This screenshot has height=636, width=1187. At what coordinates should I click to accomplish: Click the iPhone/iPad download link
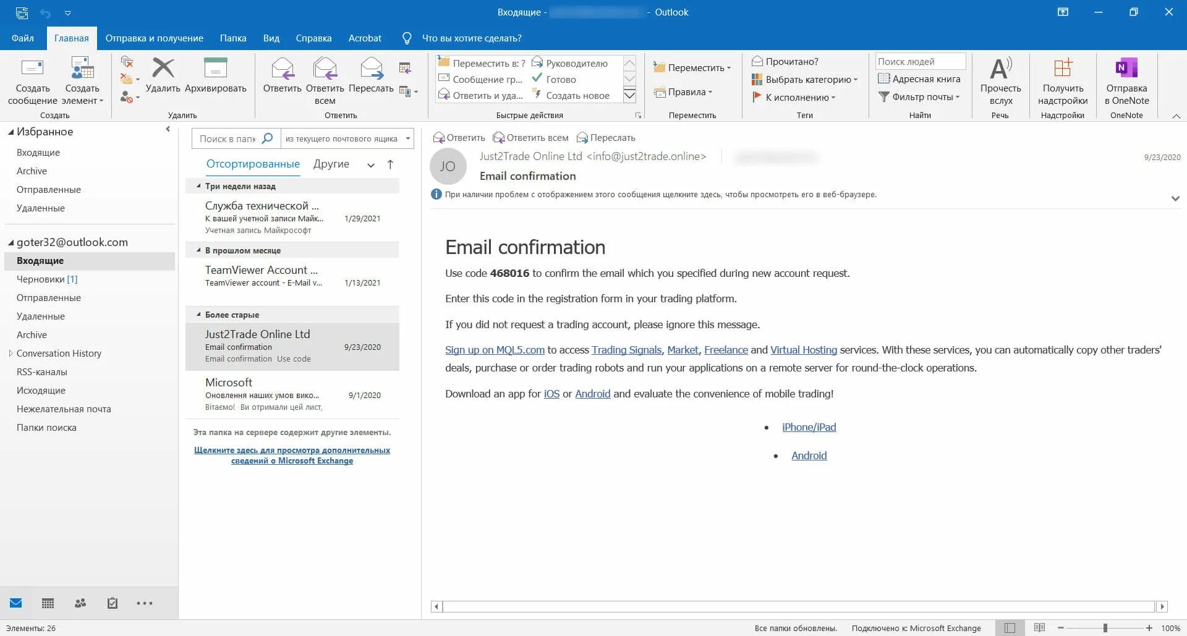pyautogui.click(x=809, y=426)
